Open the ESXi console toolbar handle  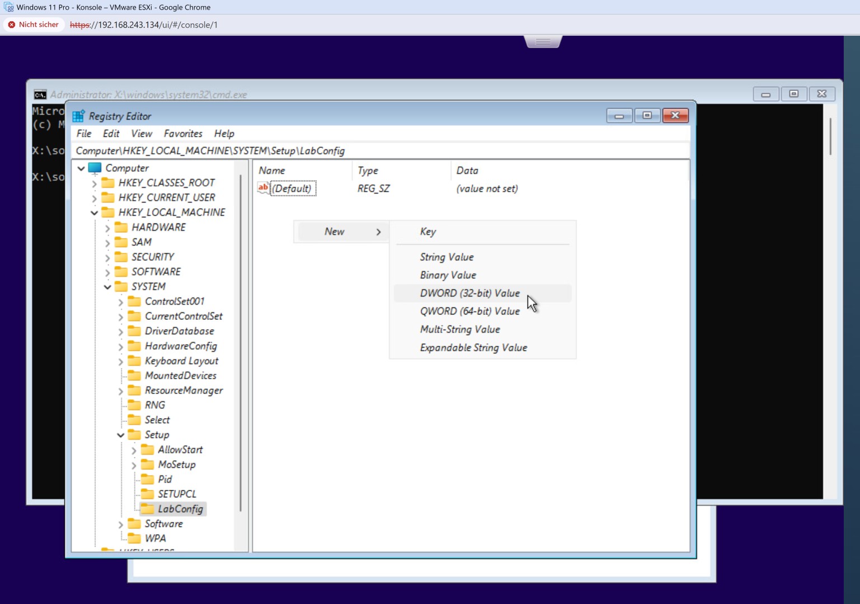543,41
